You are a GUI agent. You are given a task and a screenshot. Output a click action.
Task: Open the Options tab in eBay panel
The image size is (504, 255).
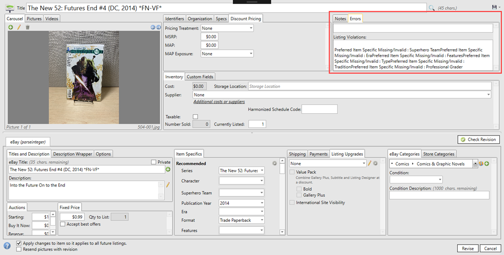click(103, 154)
